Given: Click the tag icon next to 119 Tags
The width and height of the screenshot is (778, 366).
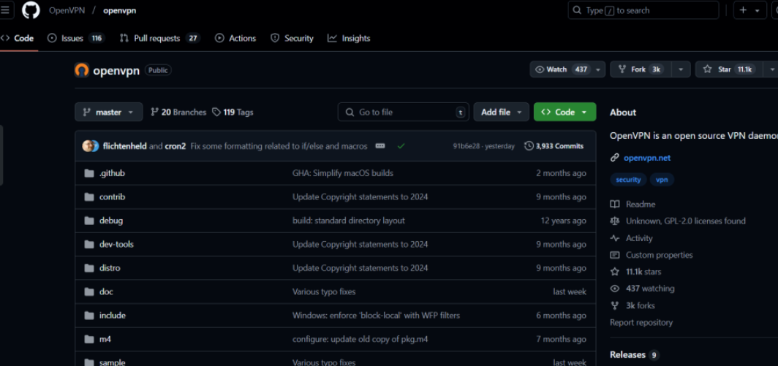Looking at the screenshot, I should click(x=216, y=112).
